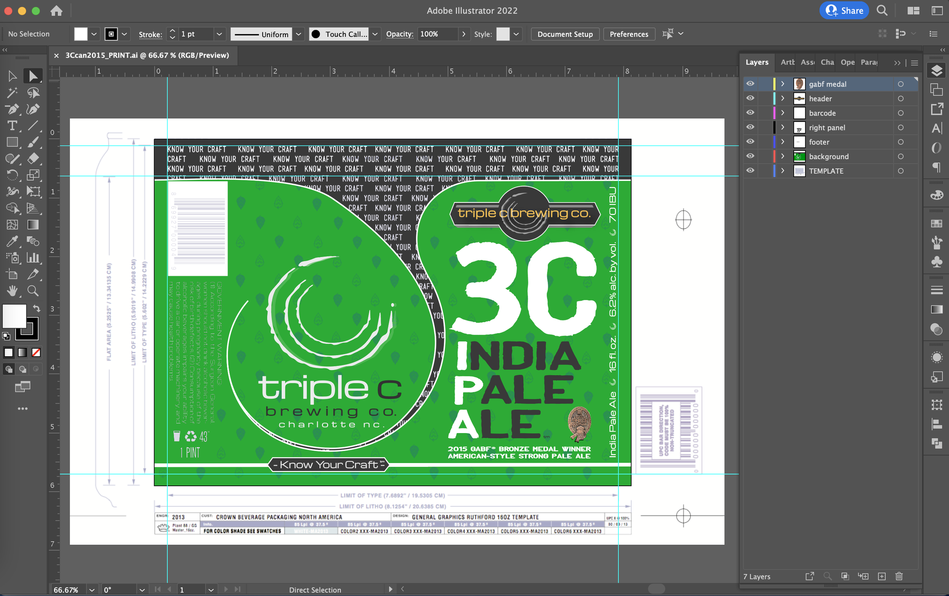Select the 3Ccan2015_PRINT.ai document tab
949x596 pixels.
pos(147,55)
